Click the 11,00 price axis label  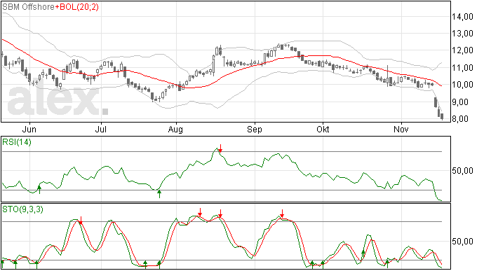(x=462, y=68)
